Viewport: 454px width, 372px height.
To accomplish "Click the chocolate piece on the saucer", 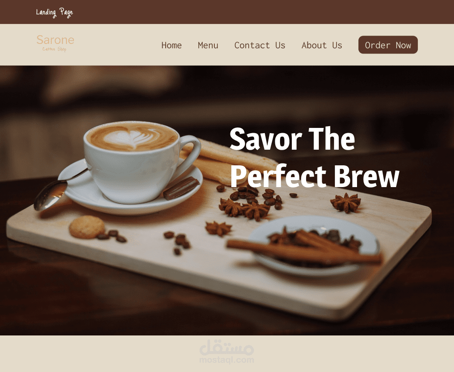I will pos(181,188).
